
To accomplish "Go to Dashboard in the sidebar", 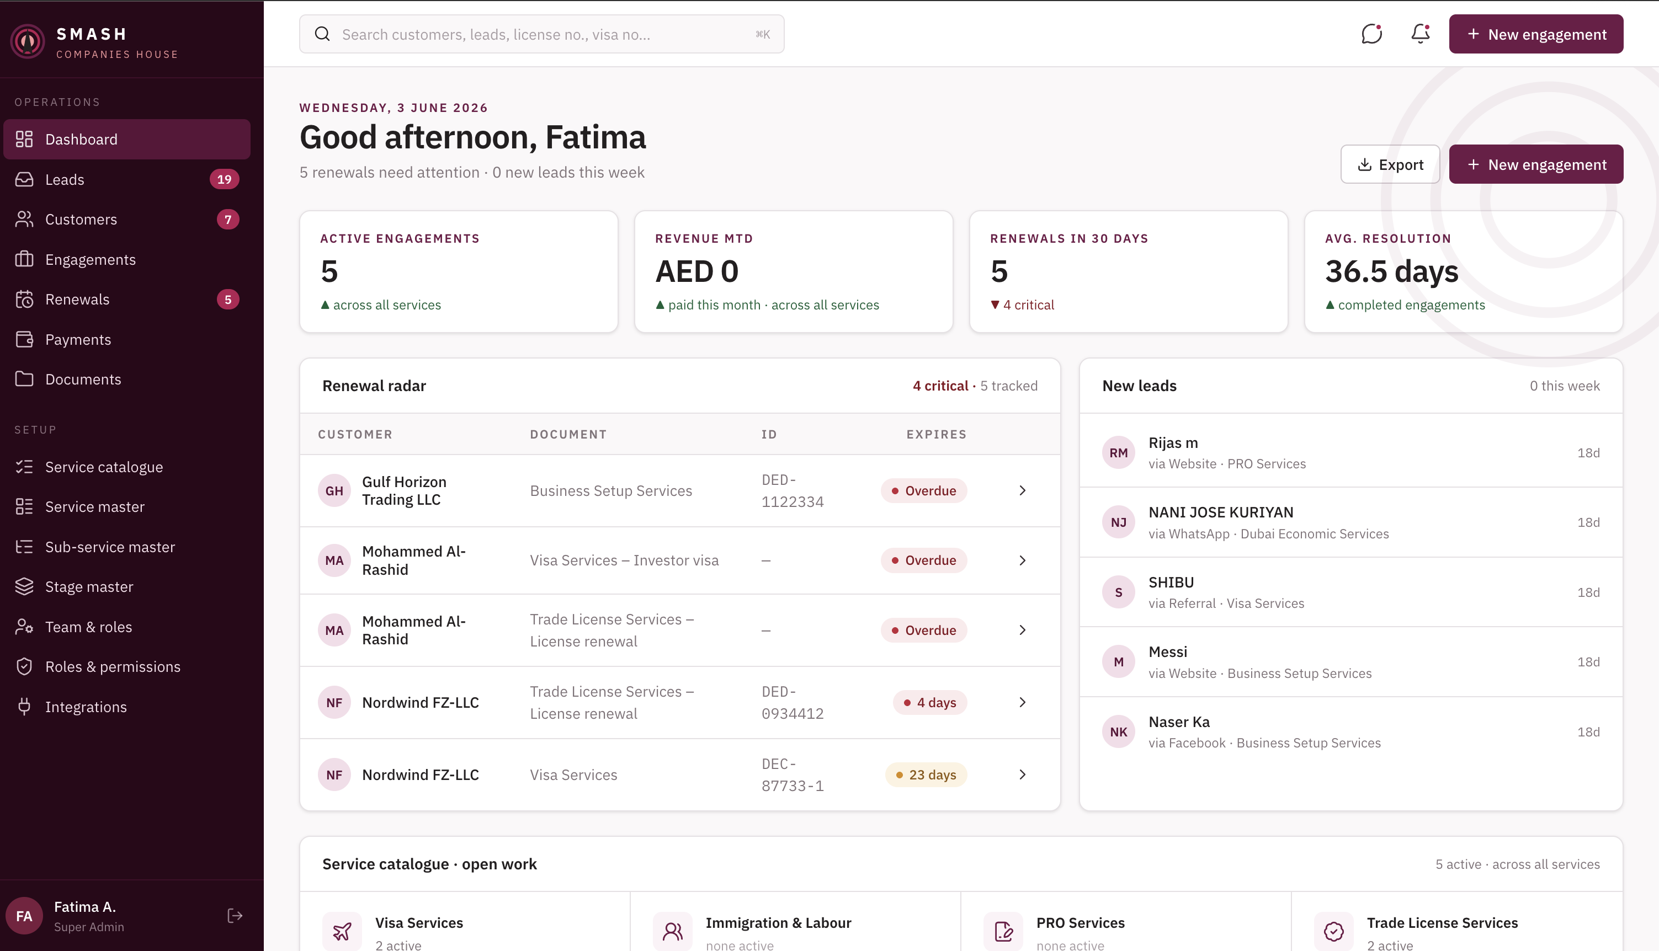I will tap(127, 139).
